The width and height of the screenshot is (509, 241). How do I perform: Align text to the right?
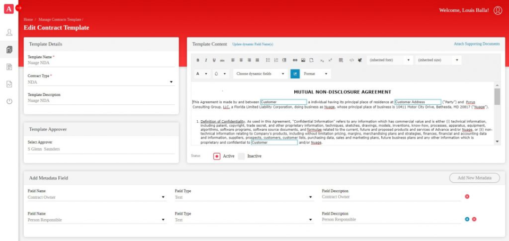click(x=249, y=60)
